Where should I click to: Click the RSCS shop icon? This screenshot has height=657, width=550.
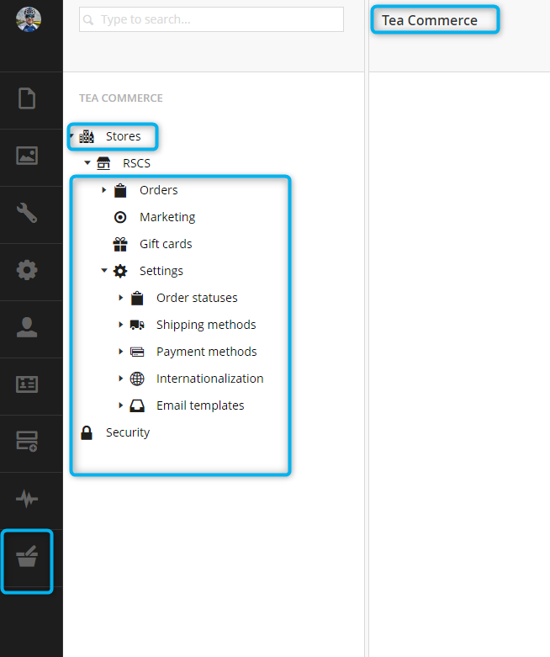[x=103, y=163]
